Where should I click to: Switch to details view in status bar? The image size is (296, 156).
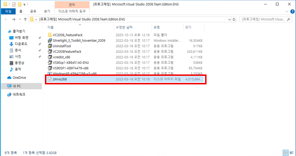click(285, 152)
